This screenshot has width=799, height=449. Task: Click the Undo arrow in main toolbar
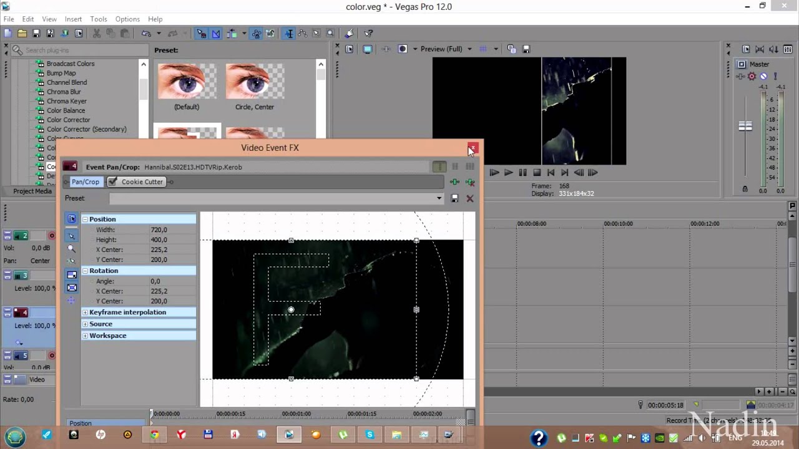[146, 34]
